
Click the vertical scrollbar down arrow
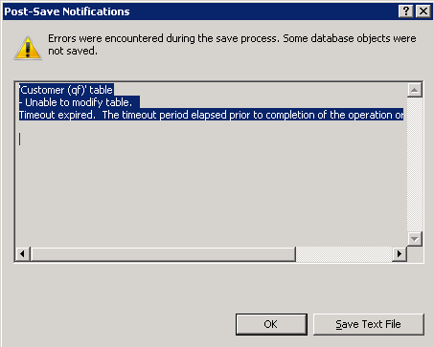415,239
